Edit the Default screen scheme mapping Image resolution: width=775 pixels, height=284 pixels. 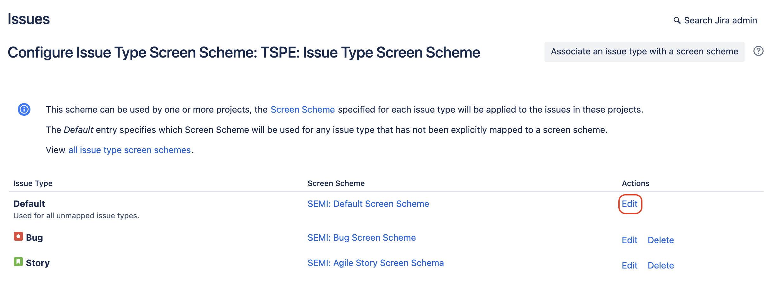(x=630, y=204)
